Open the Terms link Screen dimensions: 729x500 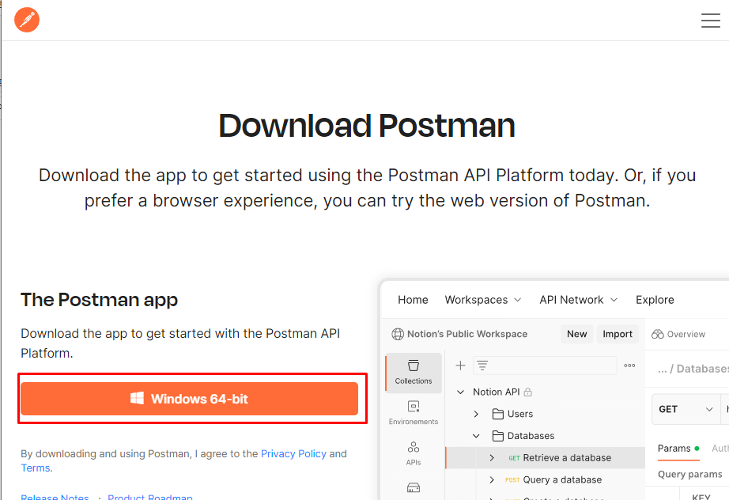pyautogui.click(x=36, y=468)
